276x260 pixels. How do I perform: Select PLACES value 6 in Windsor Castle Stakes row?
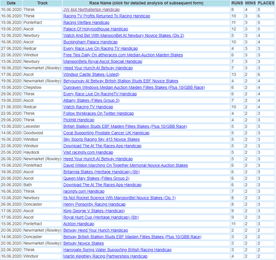pyautogui.click(x=259, y=74)
